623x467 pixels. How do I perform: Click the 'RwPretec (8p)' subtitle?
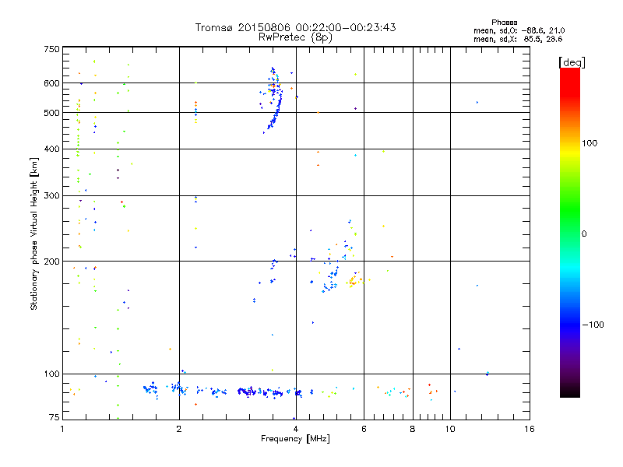tap(295, 37)
